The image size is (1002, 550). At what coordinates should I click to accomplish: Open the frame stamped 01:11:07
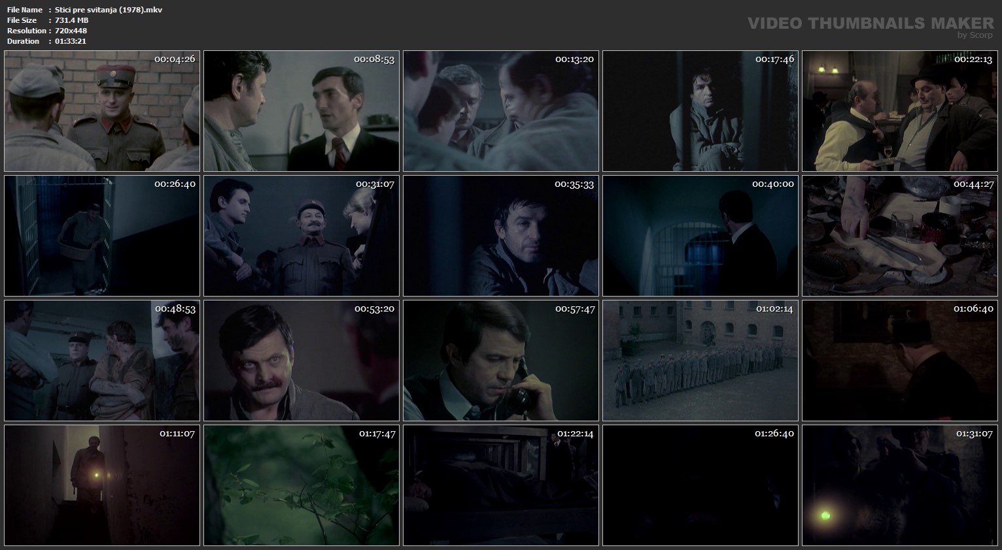tap(102, 485)
